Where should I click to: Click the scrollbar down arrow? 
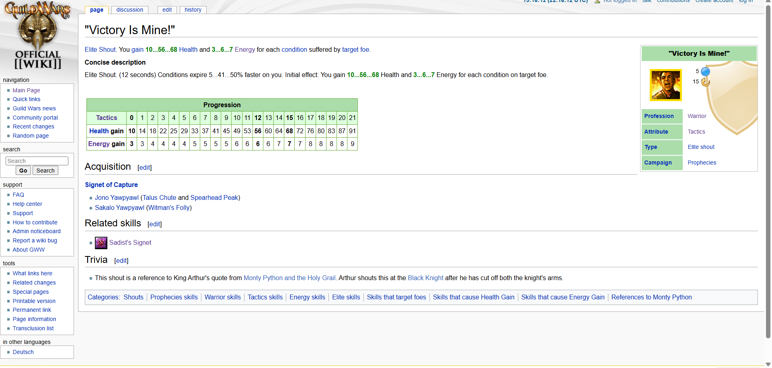click(x=768, y=365)
